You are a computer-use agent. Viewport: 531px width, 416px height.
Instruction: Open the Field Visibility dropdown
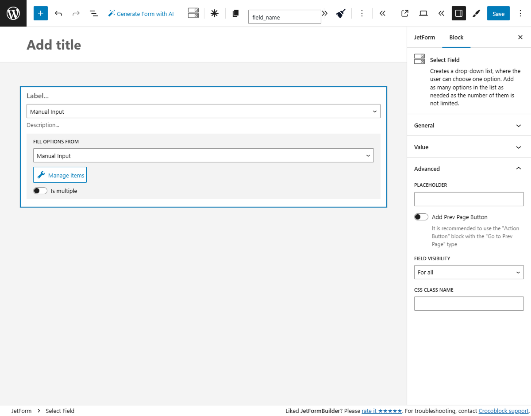pos(469,272)
